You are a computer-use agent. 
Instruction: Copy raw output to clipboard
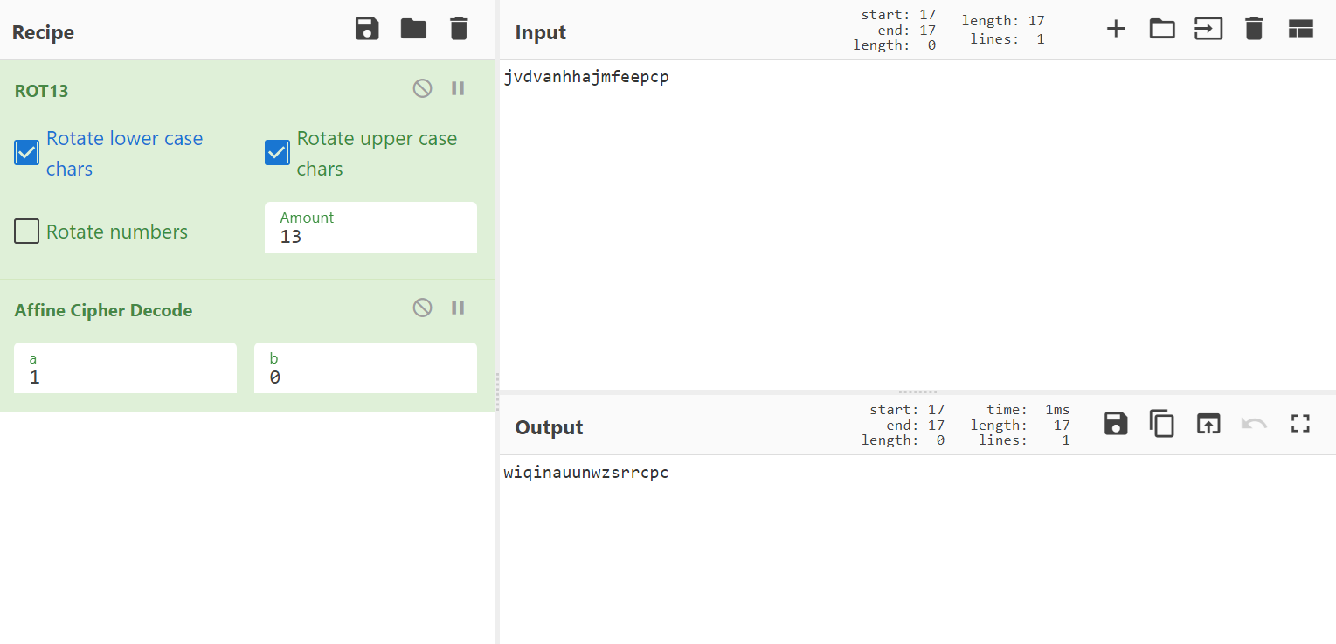[1162, 424]
